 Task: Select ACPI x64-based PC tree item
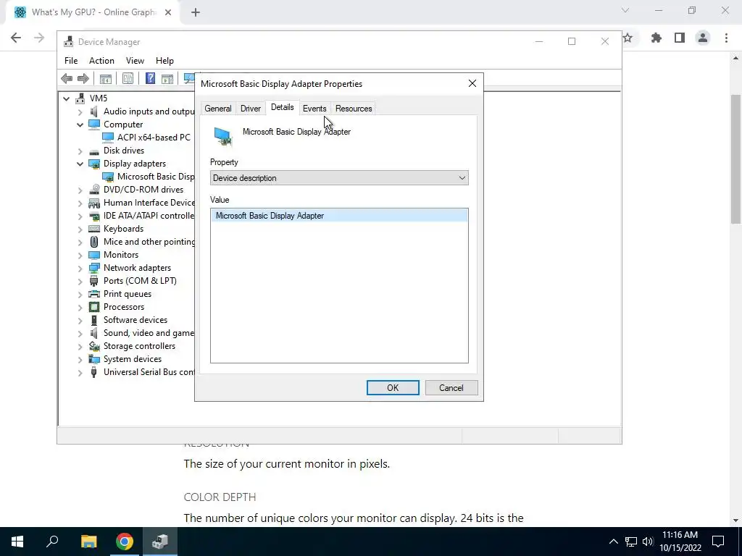click(154, 138)
